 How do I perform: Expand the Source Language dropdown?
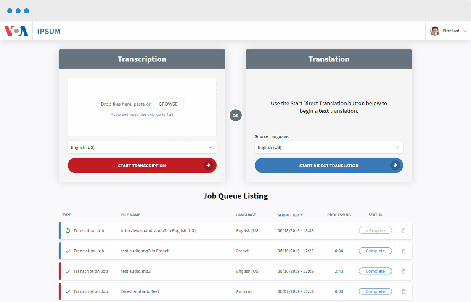[328, 147]
